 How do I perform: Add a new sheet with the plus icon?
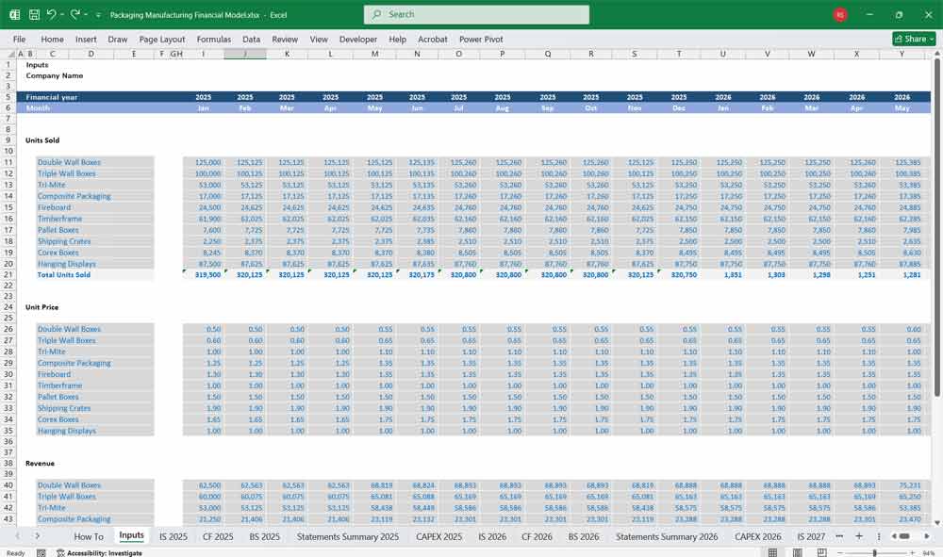pos(858,536)
